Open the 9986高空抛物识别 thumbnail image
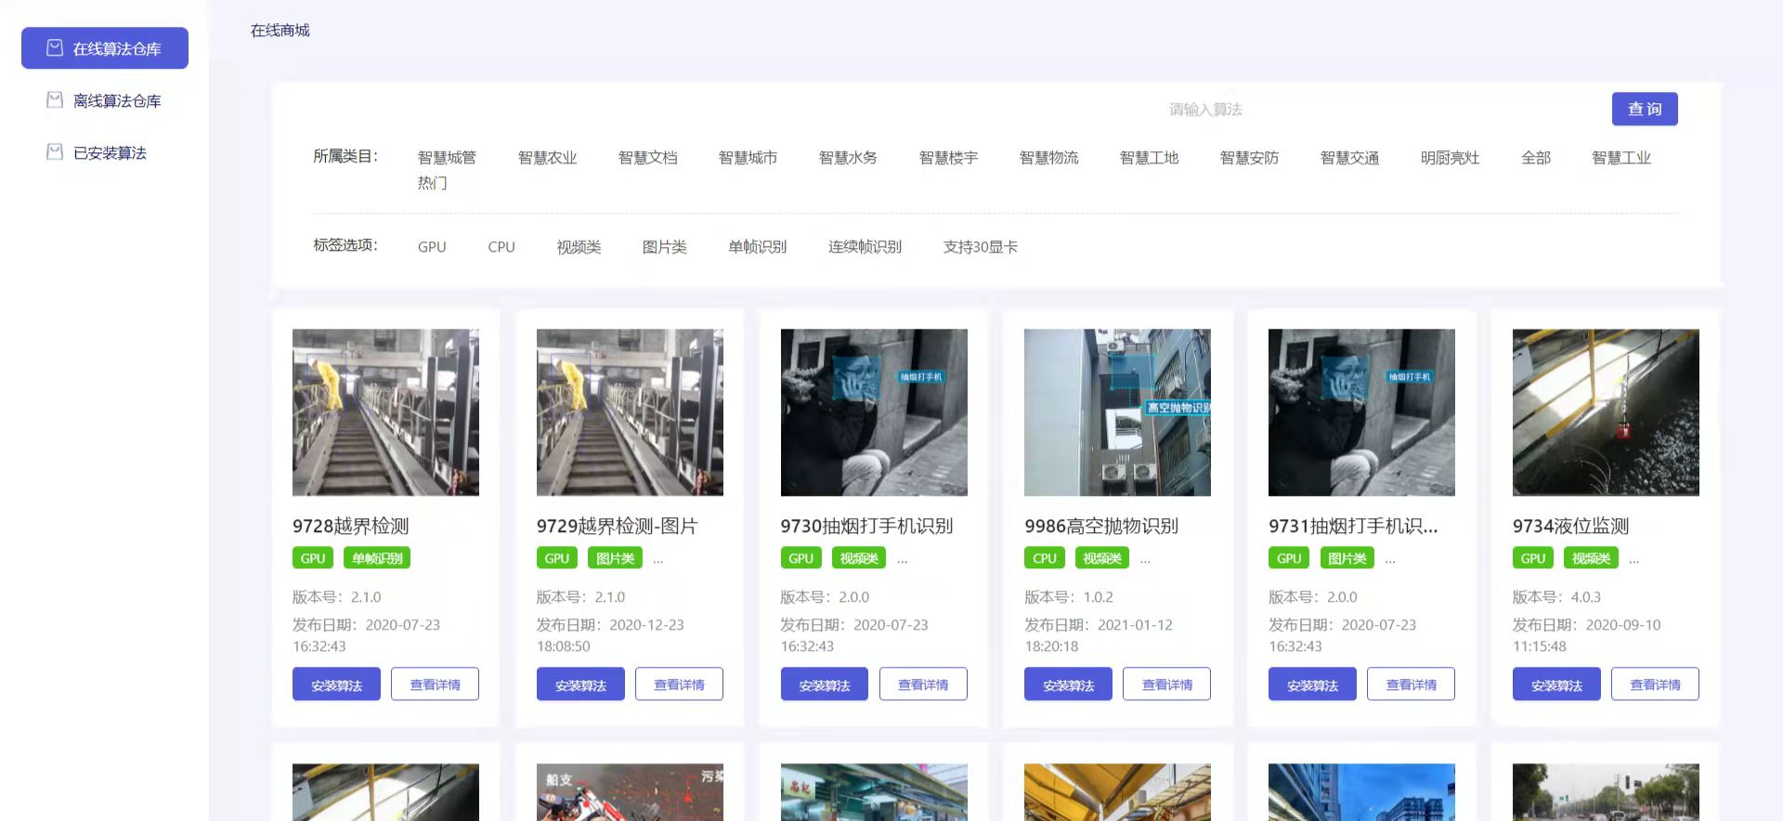The width and height of the screenshot is (1783, 821). (1117, 412)
